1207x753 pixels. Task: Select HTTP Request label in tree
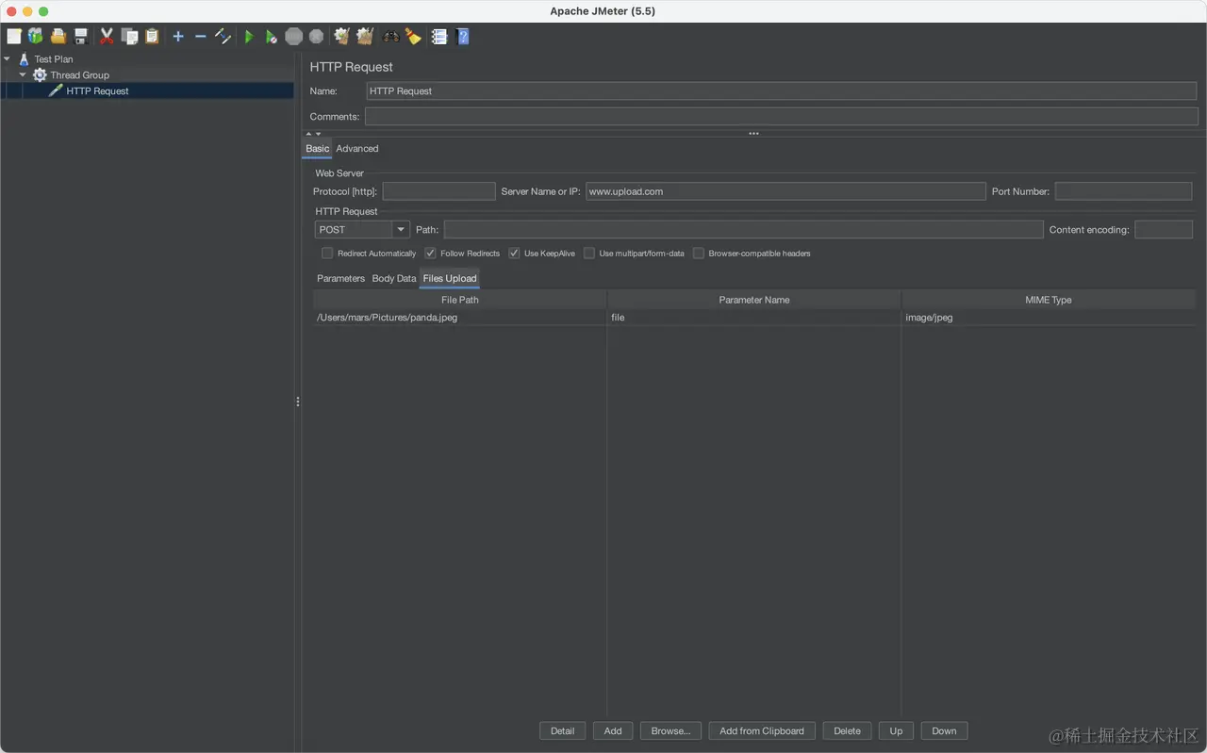[x=97, y=91]
